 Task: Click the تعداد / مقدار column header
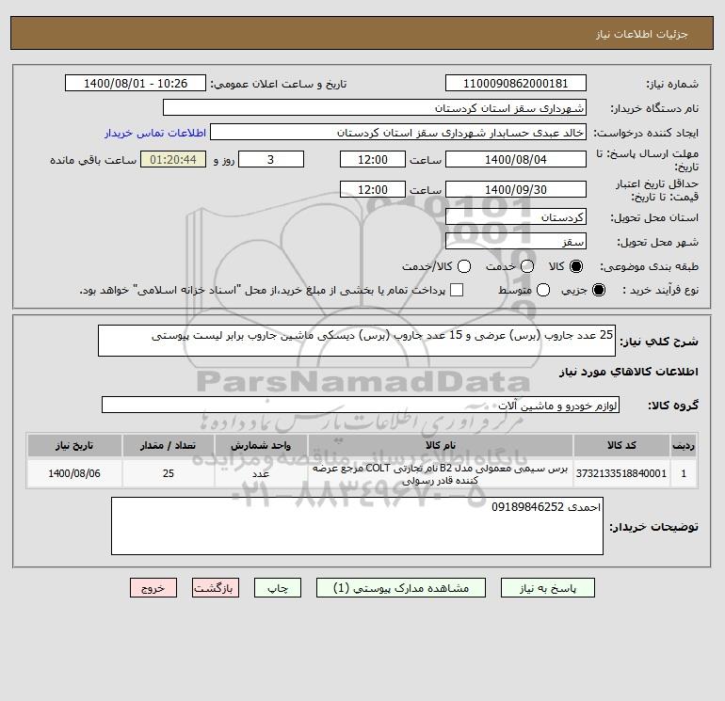pos(169,445)
